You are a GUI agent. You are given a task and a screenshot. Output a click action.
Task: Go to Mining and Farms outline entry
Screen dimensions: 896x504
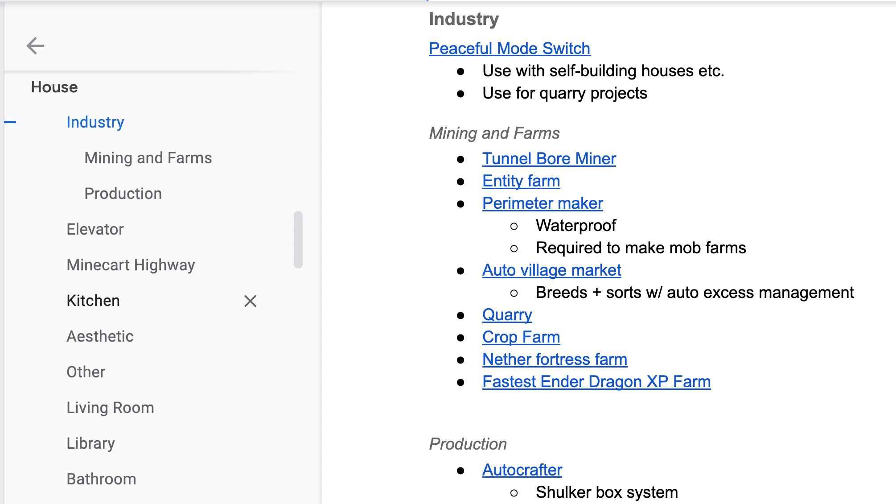coord(148,158)
